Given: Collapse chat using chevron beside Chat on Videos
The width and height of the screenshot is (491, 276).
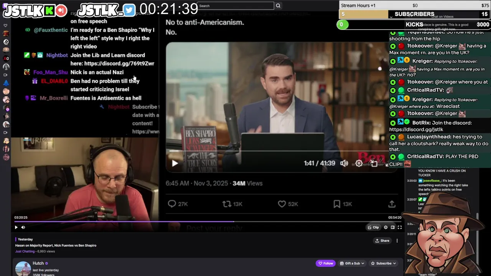Looking at the screenshot, I should tap(391, 17).
